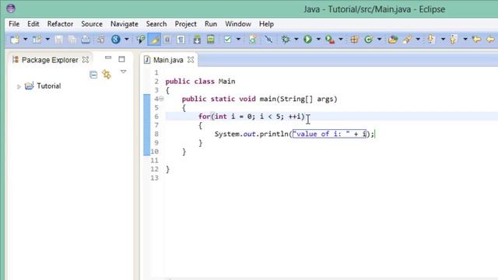The width and height of the screenshot is (498, 280).
Task: Open the Edit menu
Action: pyautogui.click(x=33, y=24)
